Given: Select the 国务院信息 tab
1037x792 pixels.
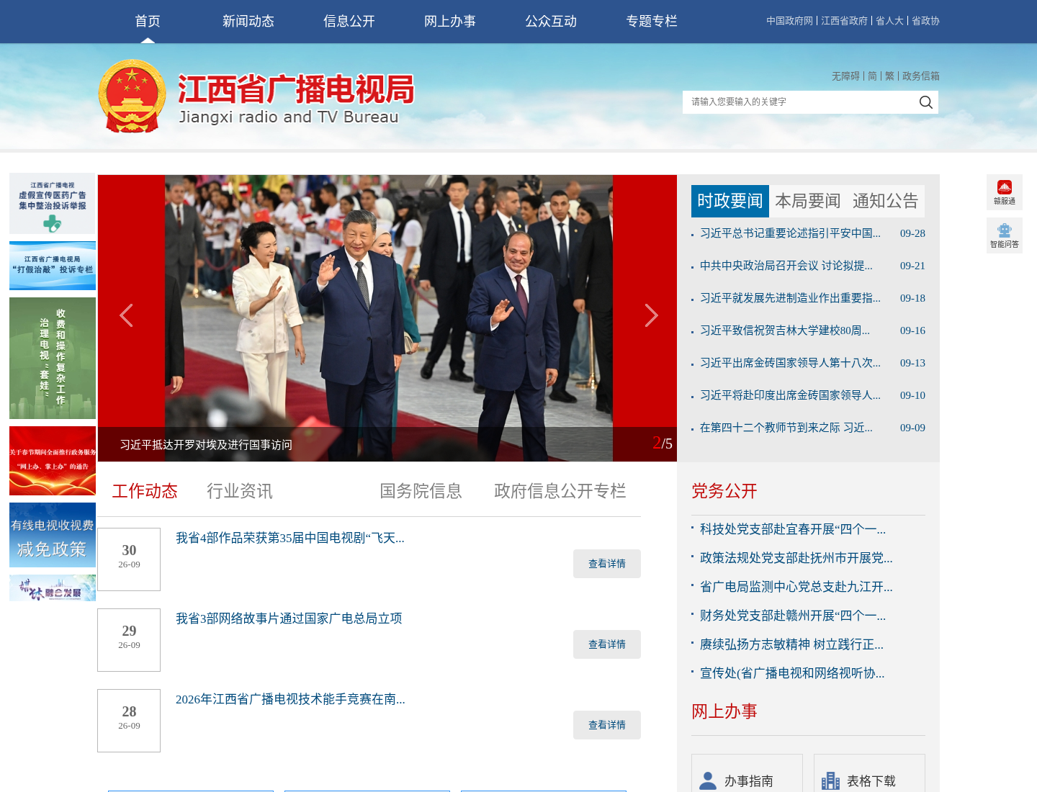Looking at the screenshot, I should click(421, 491).
